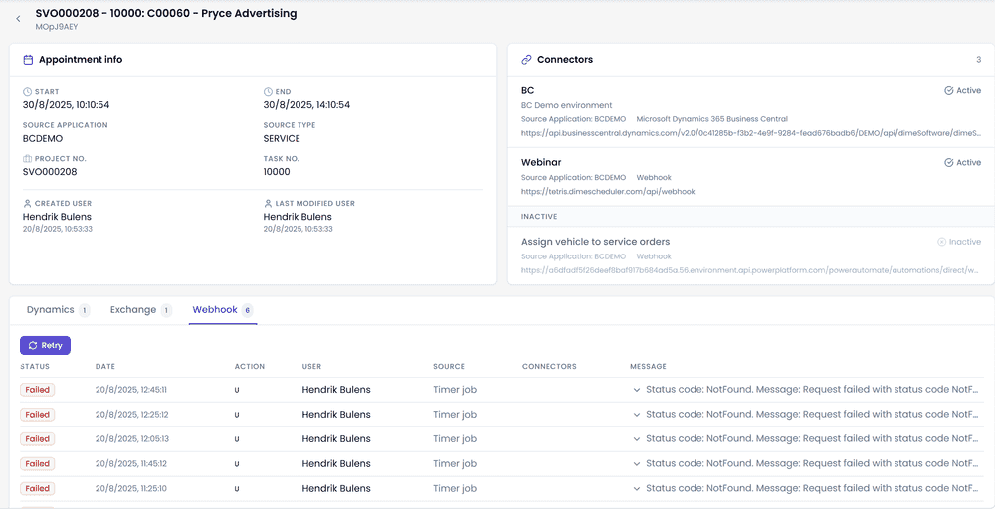Click the appointment ID MOpJ9AEY

click(57, 27)
